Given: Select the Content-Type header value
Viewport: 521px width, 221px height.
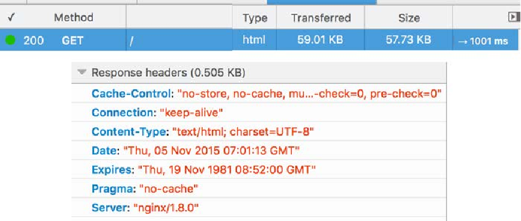Looking at the screenshot, I should coord(243,132).
